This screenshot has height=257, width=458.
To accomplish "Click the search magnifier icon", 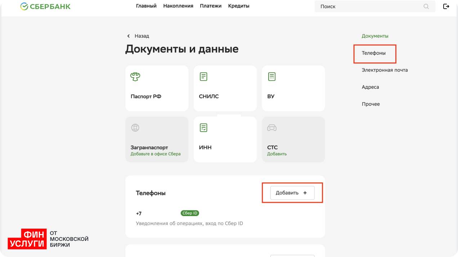I will [426, 6].
